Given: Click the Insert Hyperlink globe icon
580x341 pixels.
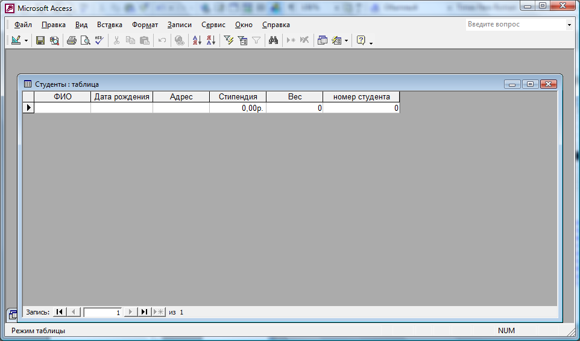Looking at the screenshot, I should (180, 40).
